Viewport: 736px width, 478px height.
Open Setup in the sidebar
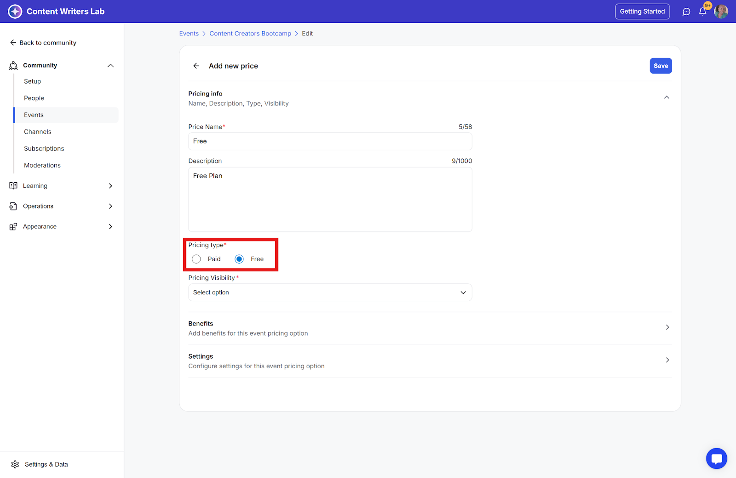tap(33, 81)
